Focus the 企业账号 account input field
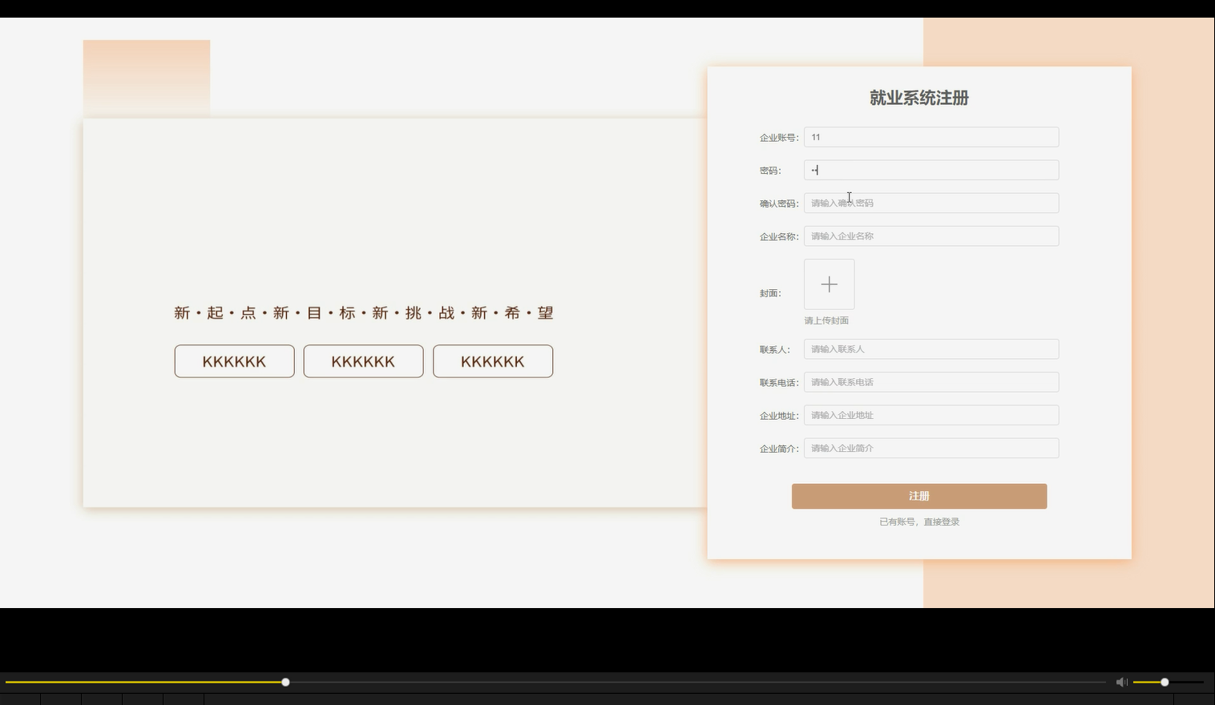 [x=930, y=137]
